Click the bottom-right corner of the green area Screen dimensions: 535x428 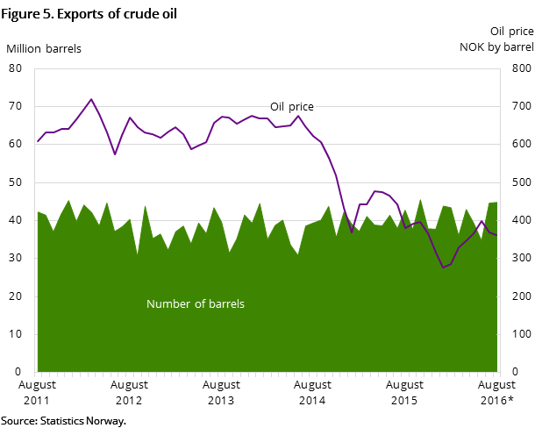(496, 370)
